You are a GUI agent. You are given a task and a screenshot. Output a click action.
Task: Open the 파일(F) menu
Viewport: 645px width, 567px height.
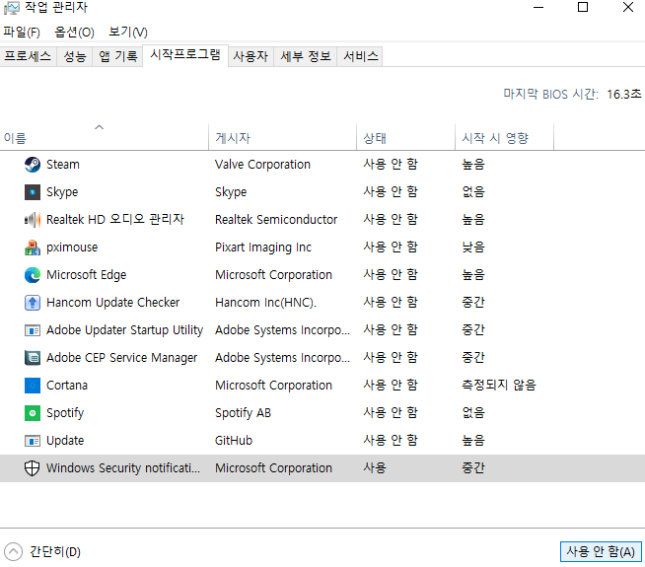(x=22, y=33)
